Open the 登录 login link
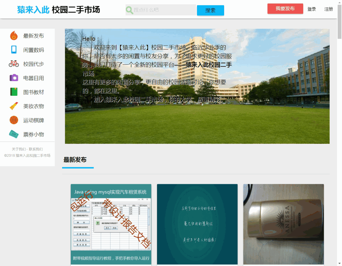 [x=312, y=9]
